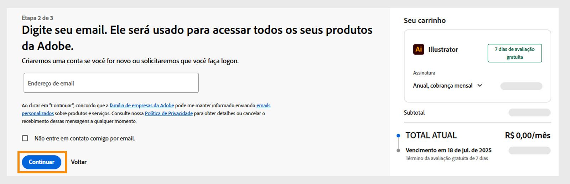This screenshot has height=184, width=570.
Task: Select the Illustrator product name in cart
Action: pos(443,49)
